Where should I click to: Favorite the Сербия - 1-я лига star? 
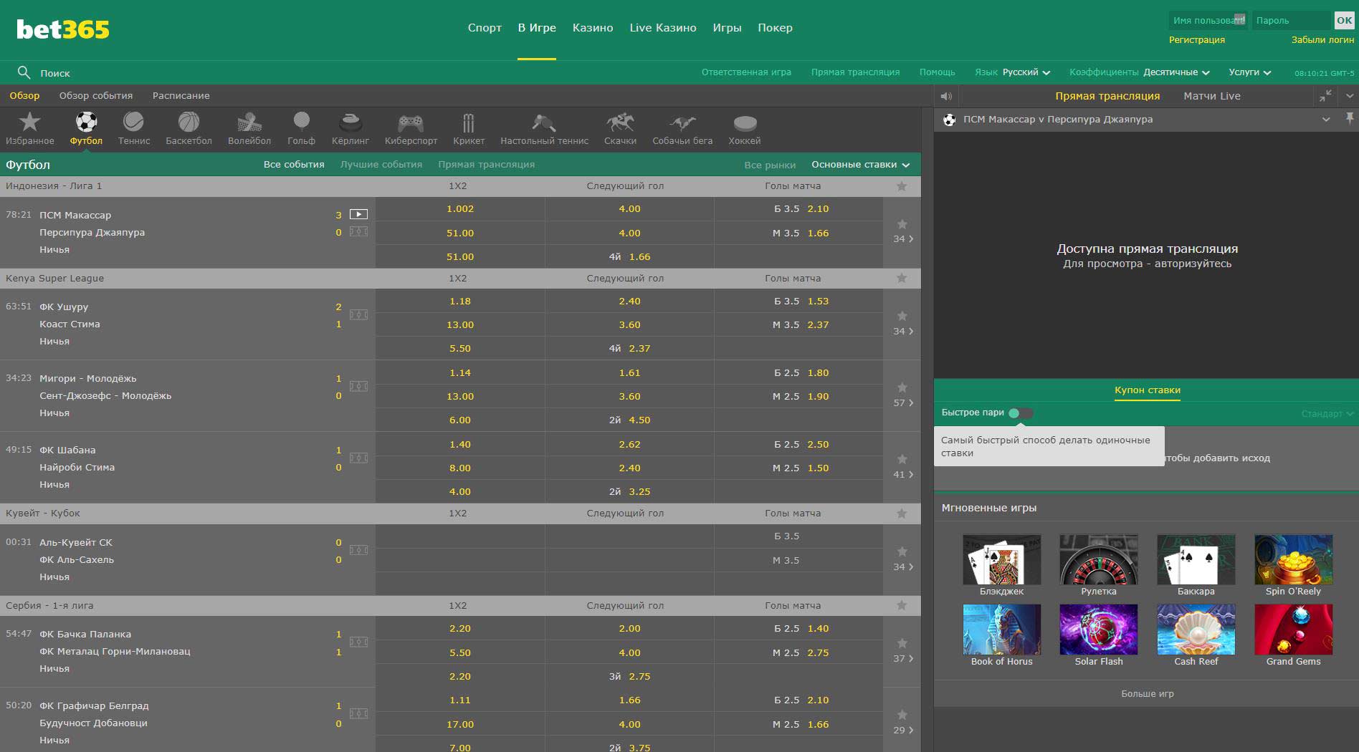[x=902, y=605]
